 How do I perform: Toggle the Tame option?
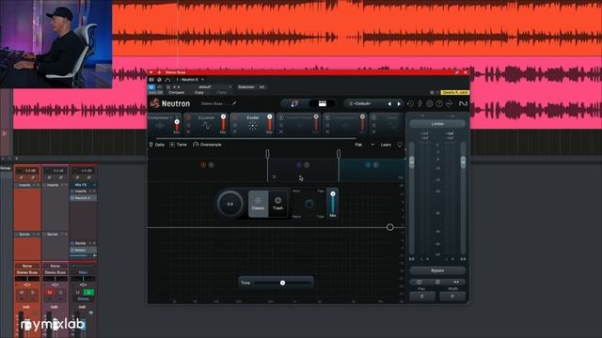(x=178, y=145)
